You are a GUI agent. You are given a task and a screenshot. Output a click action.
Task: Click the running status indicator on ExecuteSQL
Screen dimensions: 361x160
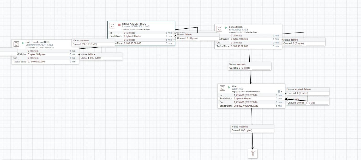[x=226, y=27]
